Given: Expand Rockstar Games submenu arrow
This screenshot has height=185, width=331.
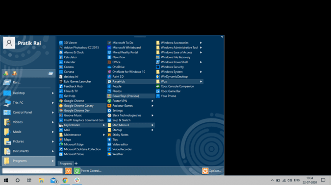Looking at the screenshot, I should pyautogui.click(x=153, y=106).
